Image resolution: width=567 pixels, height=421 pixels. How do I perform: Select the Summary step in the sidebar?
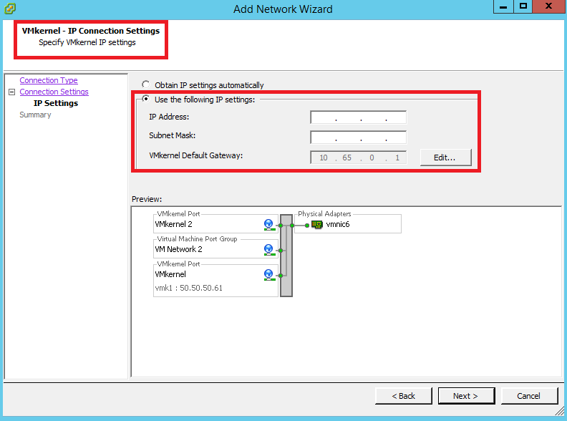pos(35,115)
